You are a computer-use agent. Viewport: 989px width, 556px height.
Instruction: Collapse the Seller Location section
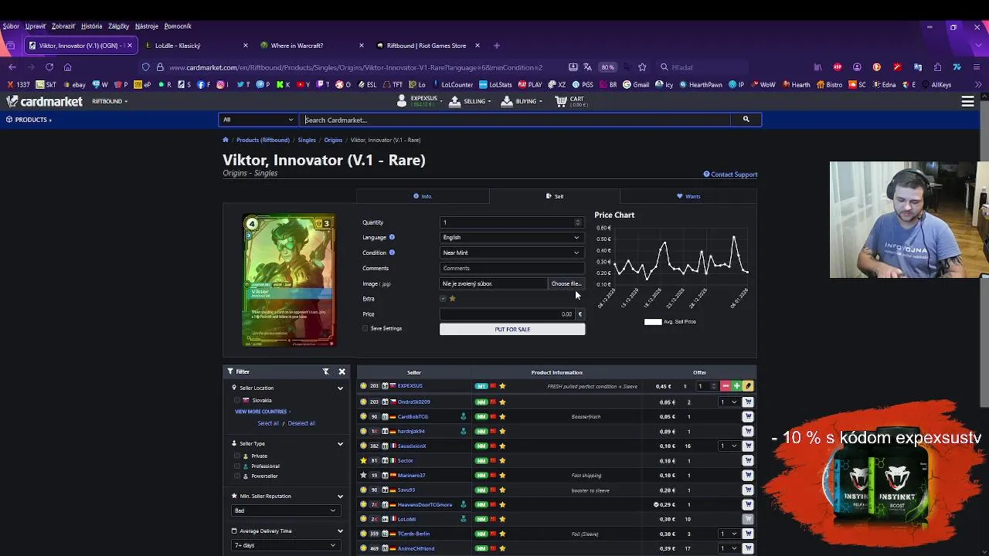(x=340, y=388)
